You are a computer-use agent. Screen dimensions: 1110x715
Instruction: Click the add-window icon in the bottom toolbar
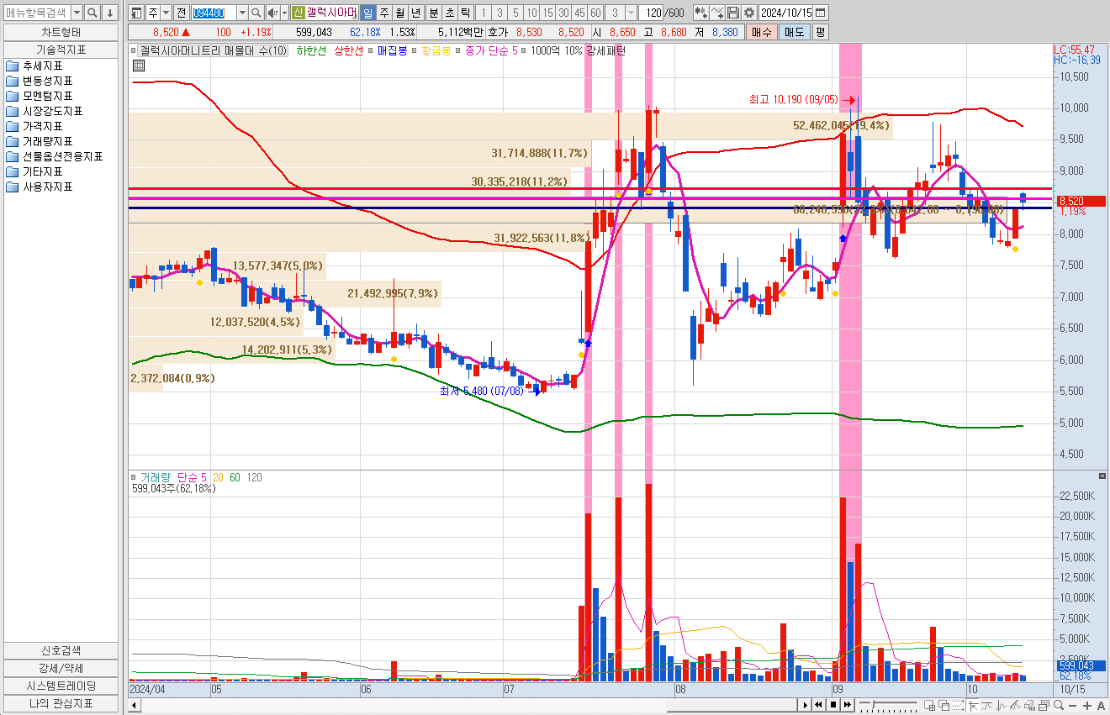click(x=930, y=706)
